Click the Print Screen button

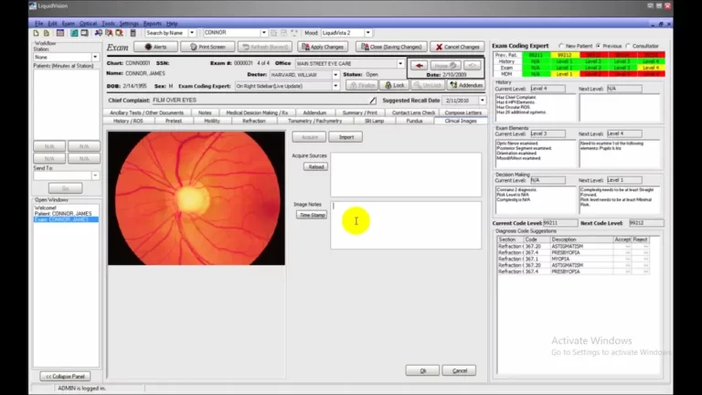(207, 47)
